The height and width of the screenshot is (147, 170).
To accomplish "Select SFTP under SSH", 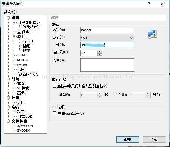I will [26, 51].
